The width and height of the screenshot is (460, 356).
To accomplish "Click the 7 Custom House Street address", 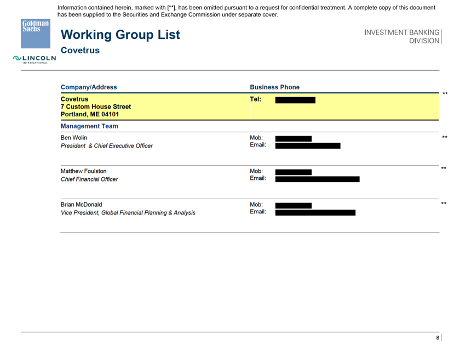I will (95, 106).
